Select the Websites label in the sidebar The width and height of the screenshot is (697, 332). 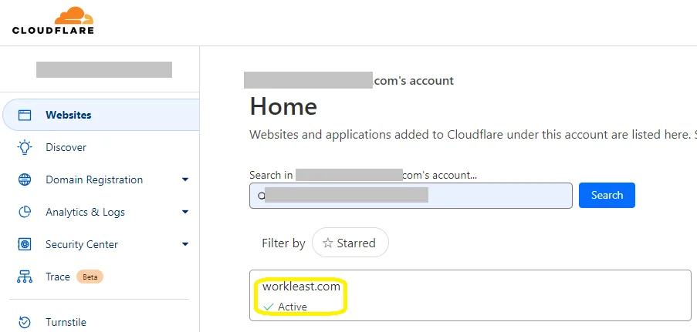(68, 115)
